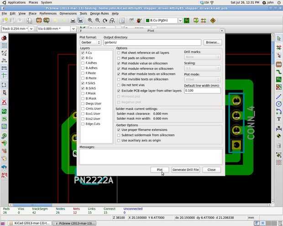Viewport: 283px width, 226px height.
Task: Select the add filled zones tool
Action: pos(279,79)
